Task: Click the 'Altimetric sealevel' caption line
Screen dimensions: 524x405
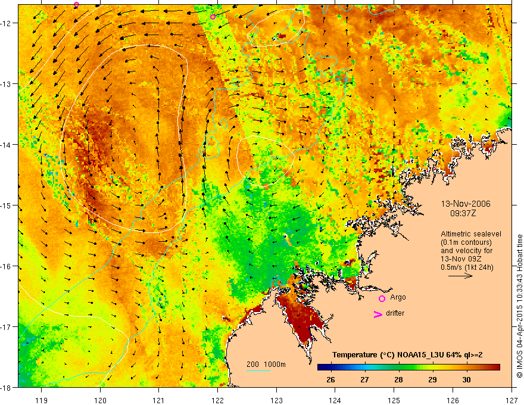Action: 471,234
